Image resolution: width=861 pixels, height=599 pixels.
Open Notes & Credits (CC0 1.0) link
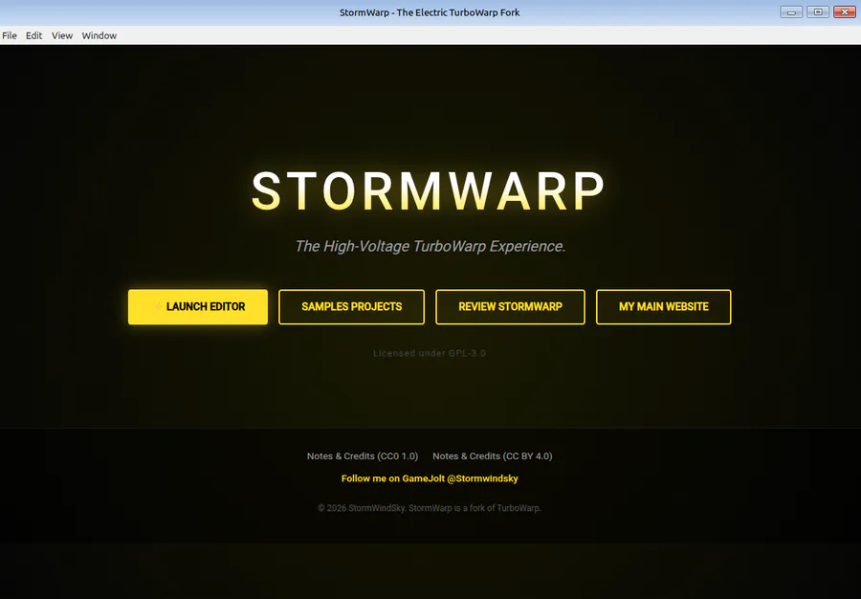tap(363, 456)
